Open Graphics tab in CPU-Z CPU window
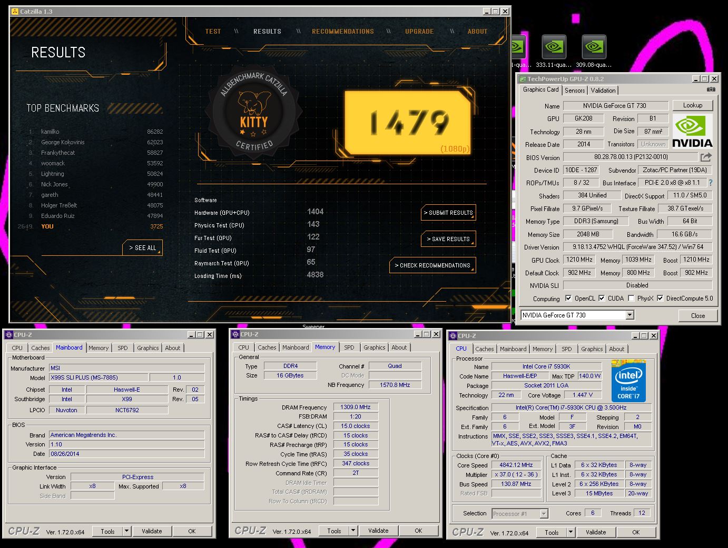This screenshot has height=548, width=728. click(592, 349)
